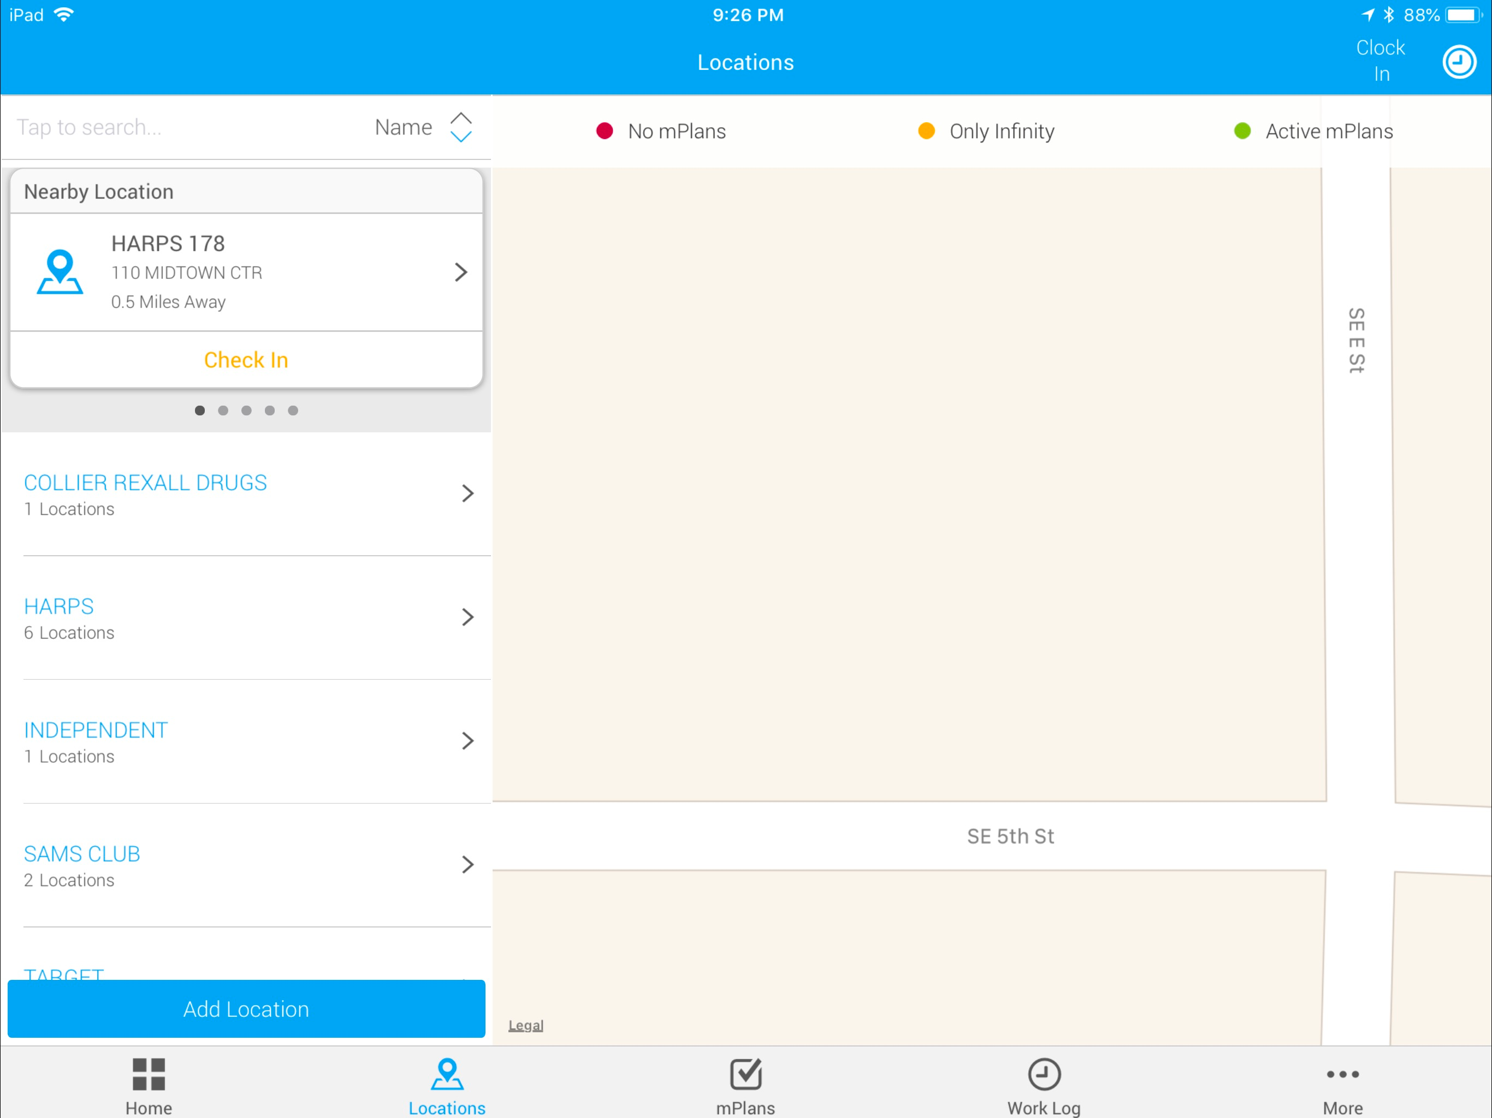
Task: Tap the 110 MIDTOWN CTR address
Action: point(187,272)
